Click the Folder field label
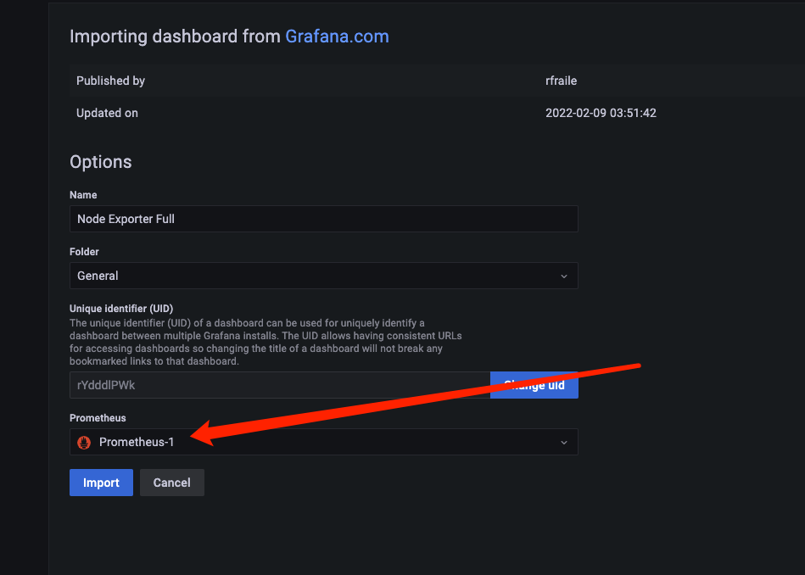 [84, 252]
